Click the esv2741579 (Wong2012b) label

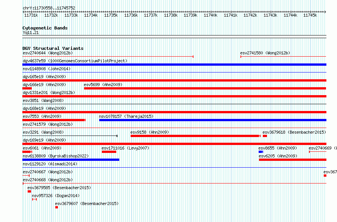pos(48,124)
